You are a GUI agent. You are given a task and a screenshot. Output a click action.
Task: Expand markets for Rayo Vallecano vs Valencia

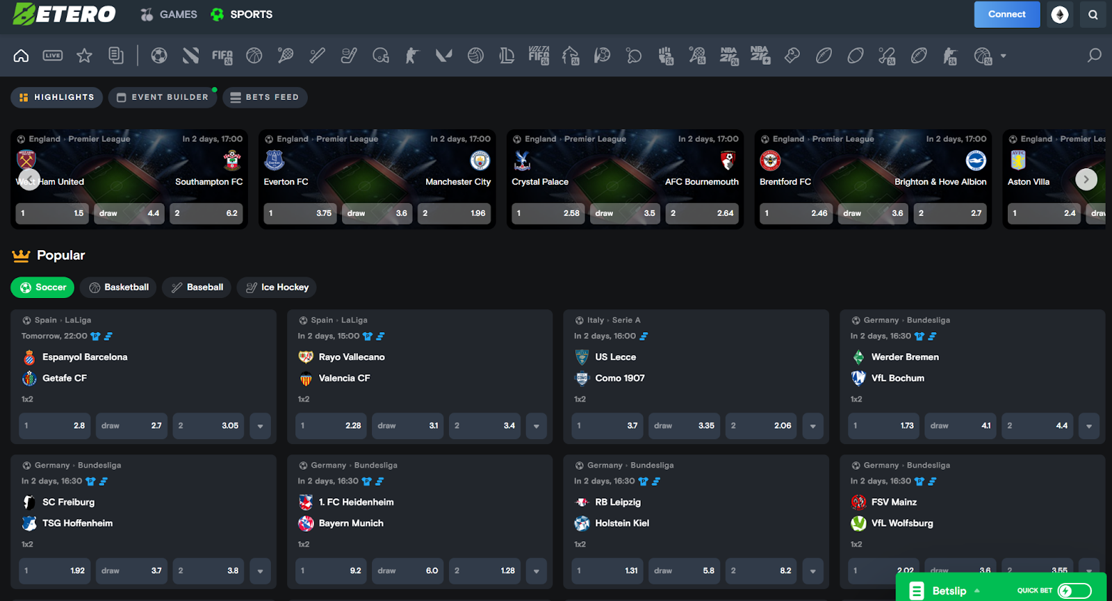[537, 426]
